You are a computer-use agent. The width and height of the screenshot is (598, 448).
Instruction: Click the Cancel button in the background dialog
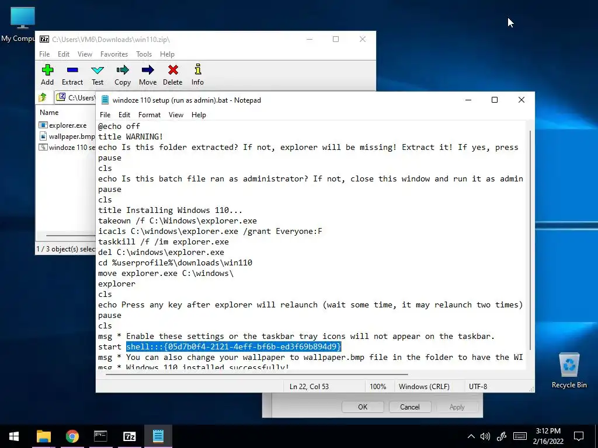409,407
